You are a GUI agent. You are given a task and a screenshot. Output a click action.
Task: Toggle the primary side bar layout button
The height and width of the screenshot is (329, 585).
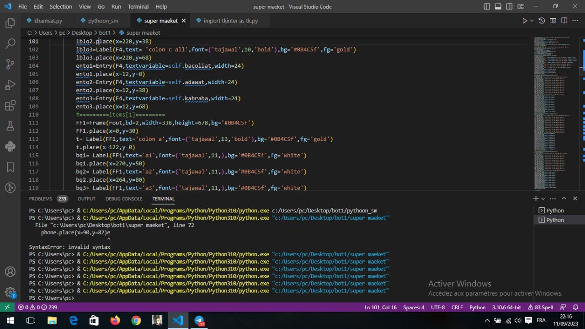coord(487,6)
